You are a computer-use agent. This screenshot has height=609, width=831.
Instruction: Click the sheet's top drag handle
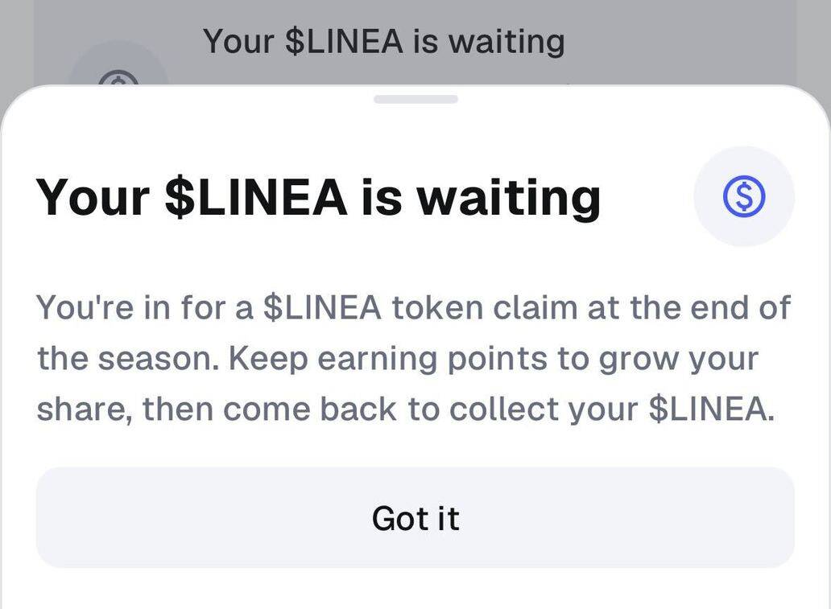415,99
